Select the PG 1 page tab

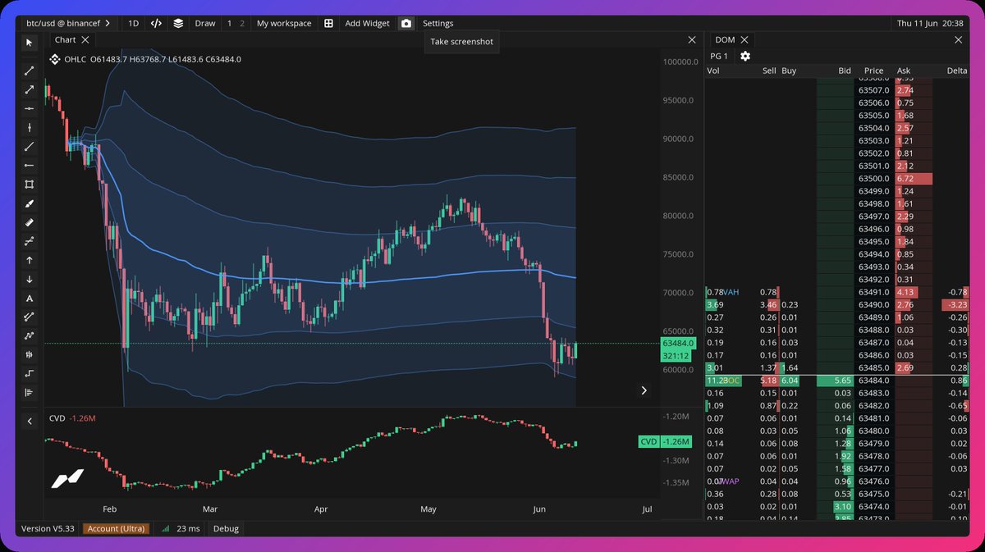pyautogui.click(x=719, y=56)
